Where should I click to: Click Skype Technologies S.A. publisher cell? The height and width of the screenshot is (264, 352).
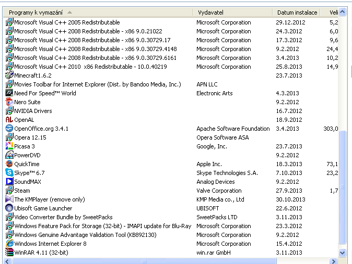[227, 173]
